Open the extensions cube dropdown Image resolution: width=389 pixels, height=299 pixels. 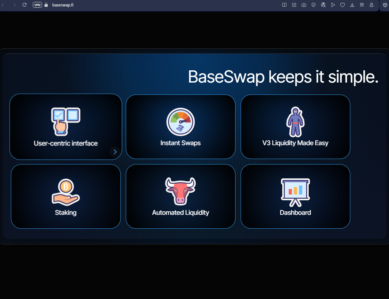[x=384, y=5]
